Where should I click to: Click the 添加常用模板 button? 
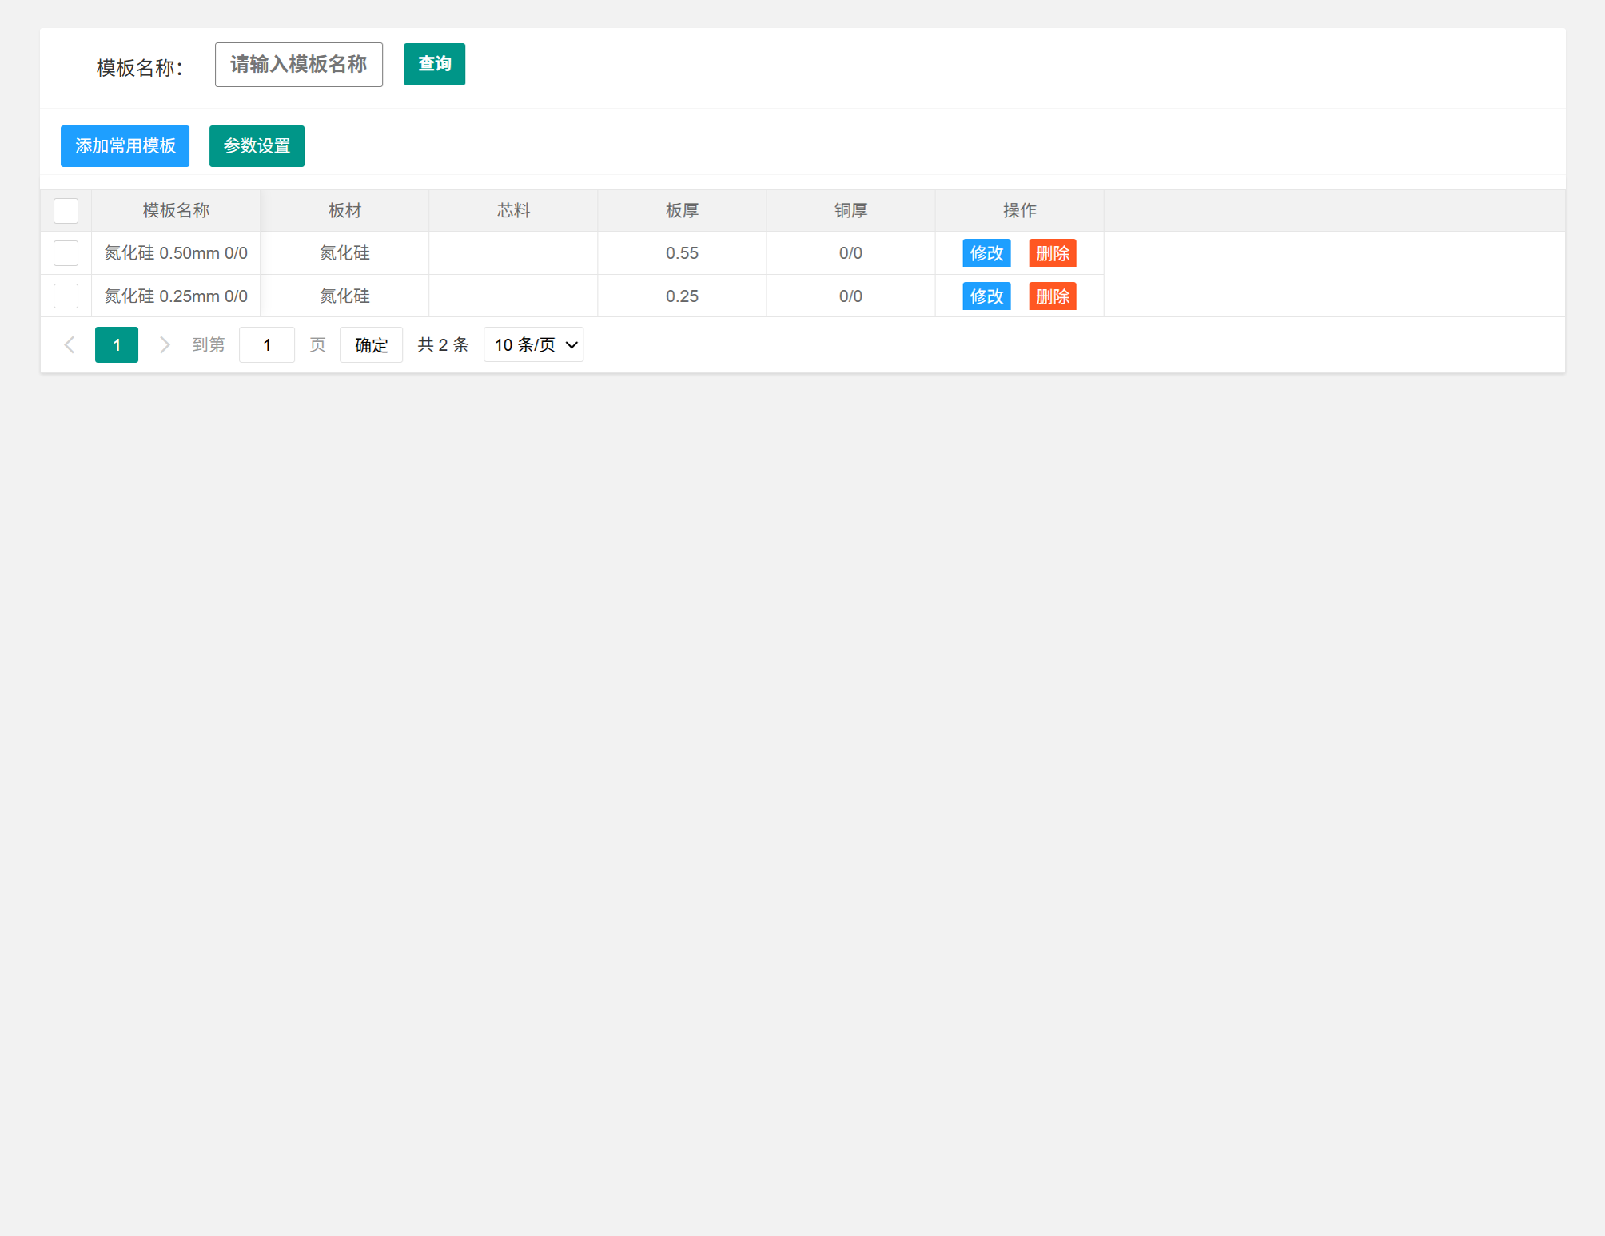pos(125,146)
